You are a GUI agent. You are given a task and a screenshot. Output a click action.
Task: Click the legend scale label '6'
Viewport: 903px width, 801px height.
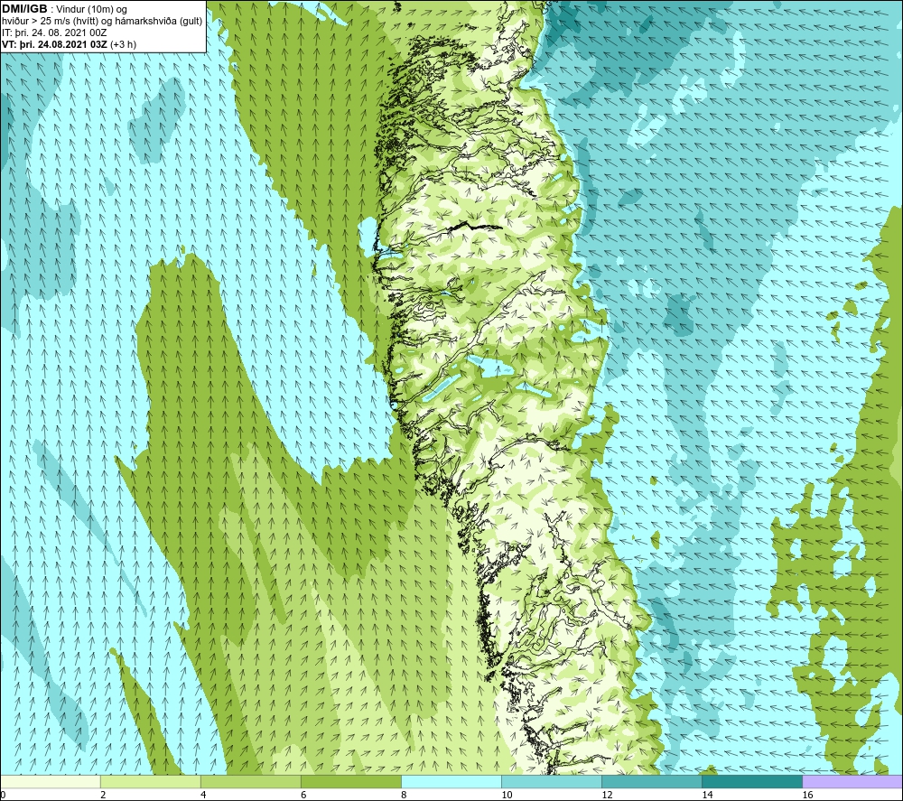pyautogui.click(x=303, y=796)
